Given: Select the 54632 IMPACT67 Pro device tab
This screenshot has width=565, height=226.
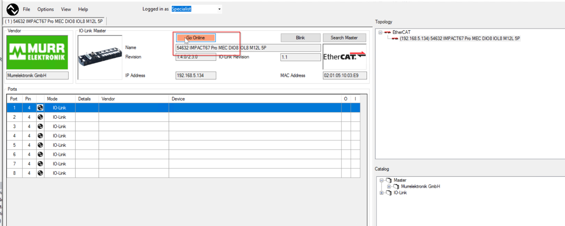Looking at the screenshot, I should pyautogui.click(x=54, y=21).
